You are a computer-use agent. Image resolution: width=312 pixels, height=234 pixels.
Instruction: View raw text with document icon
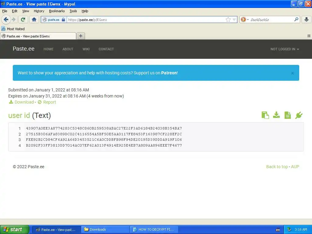pos(288,115)
